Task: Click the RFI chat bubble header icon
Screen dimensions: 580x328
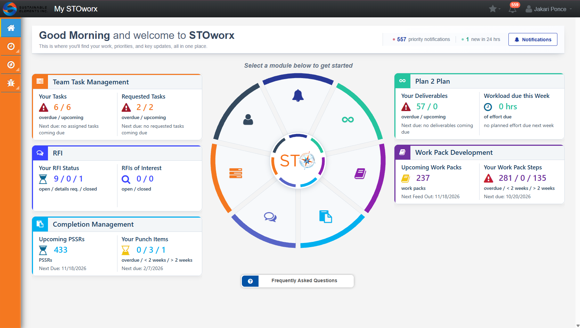Action: (x=40, y=153)
